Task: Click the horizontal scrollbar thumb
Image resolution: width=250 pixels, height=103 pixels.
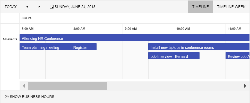Action: pyautogui.click(x=68, y=86)
